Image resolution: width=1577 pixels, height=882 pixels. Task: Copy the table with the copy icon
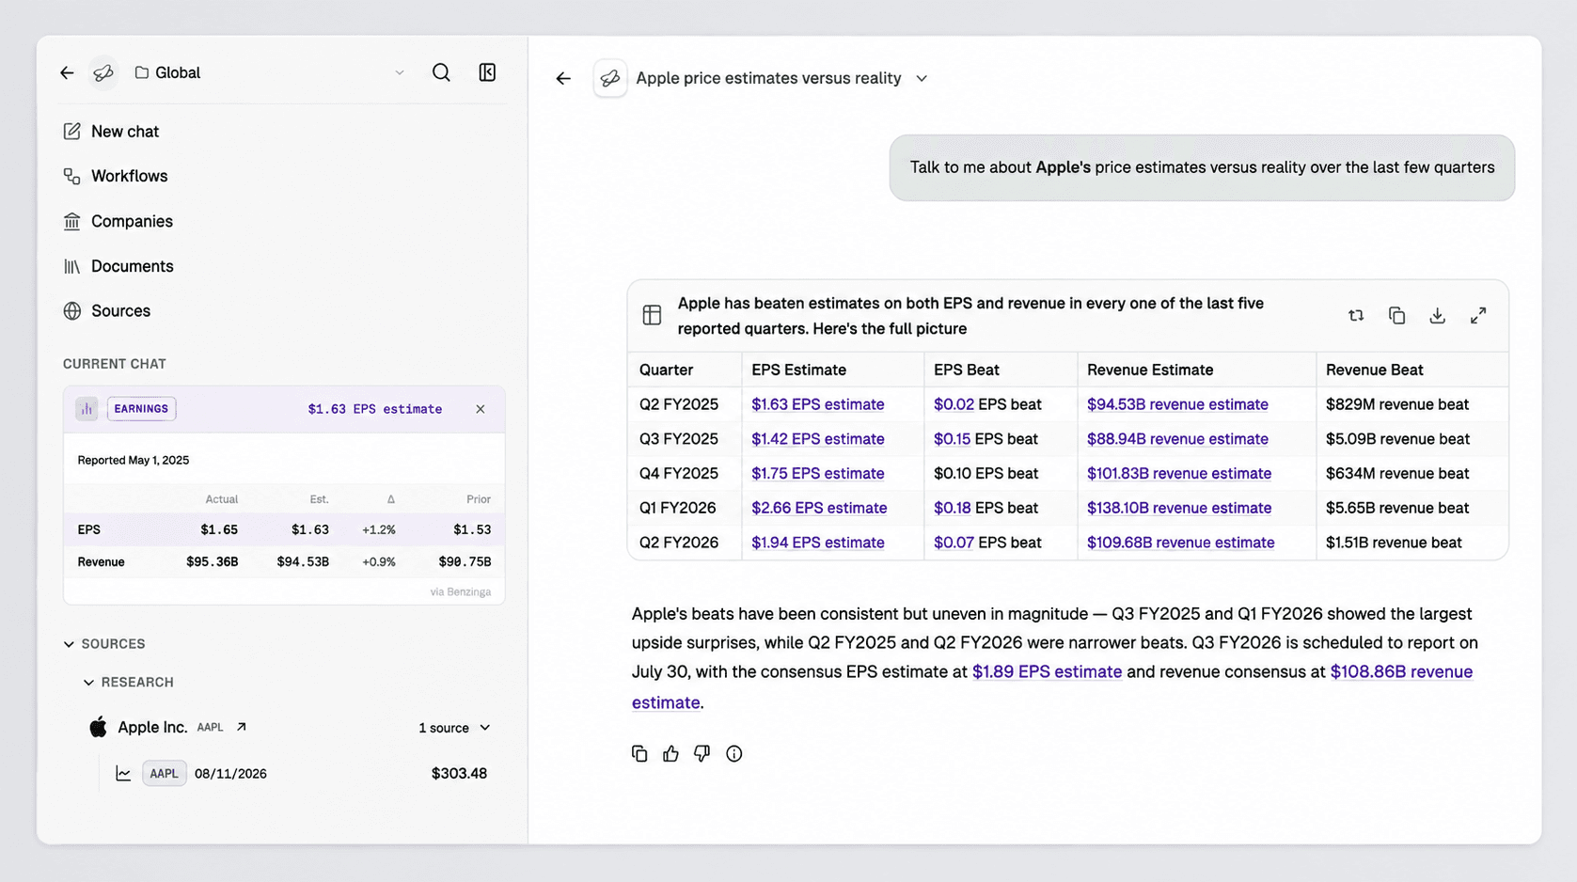click(x=1396, y=315)
